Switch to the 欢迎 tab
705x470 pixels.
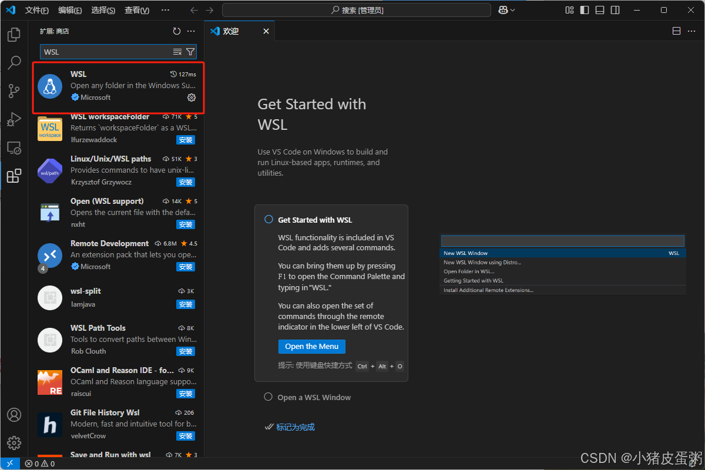[x=230, y=31]
